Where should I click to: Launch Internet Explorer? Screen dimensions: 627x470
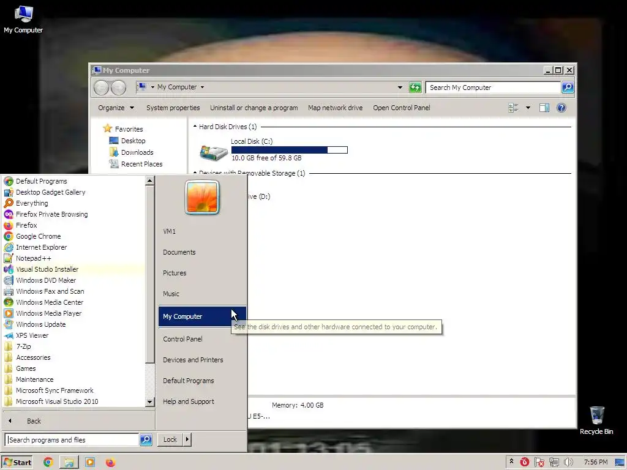35,247
